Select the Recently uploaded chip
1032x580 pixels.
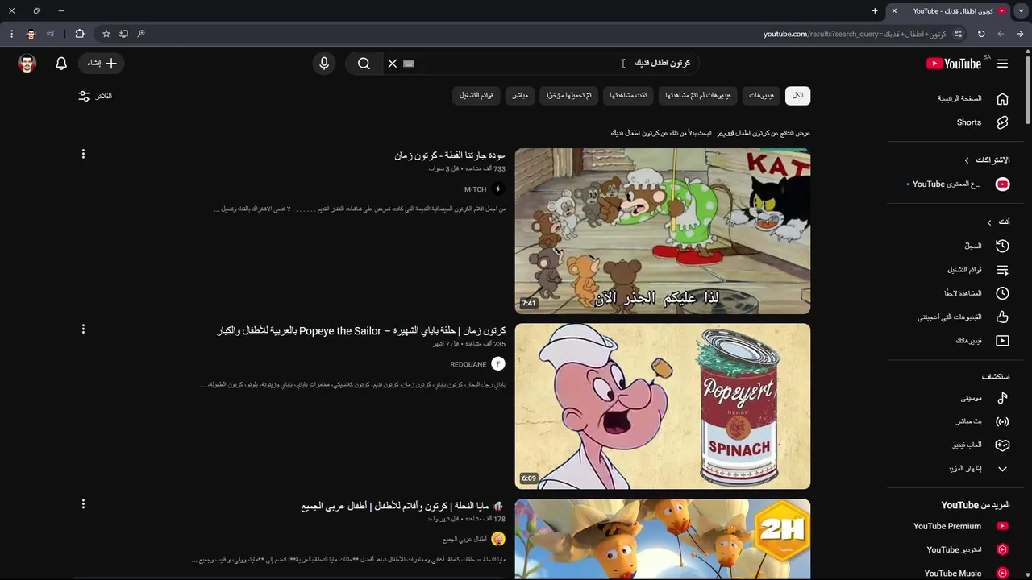[569, 96]
